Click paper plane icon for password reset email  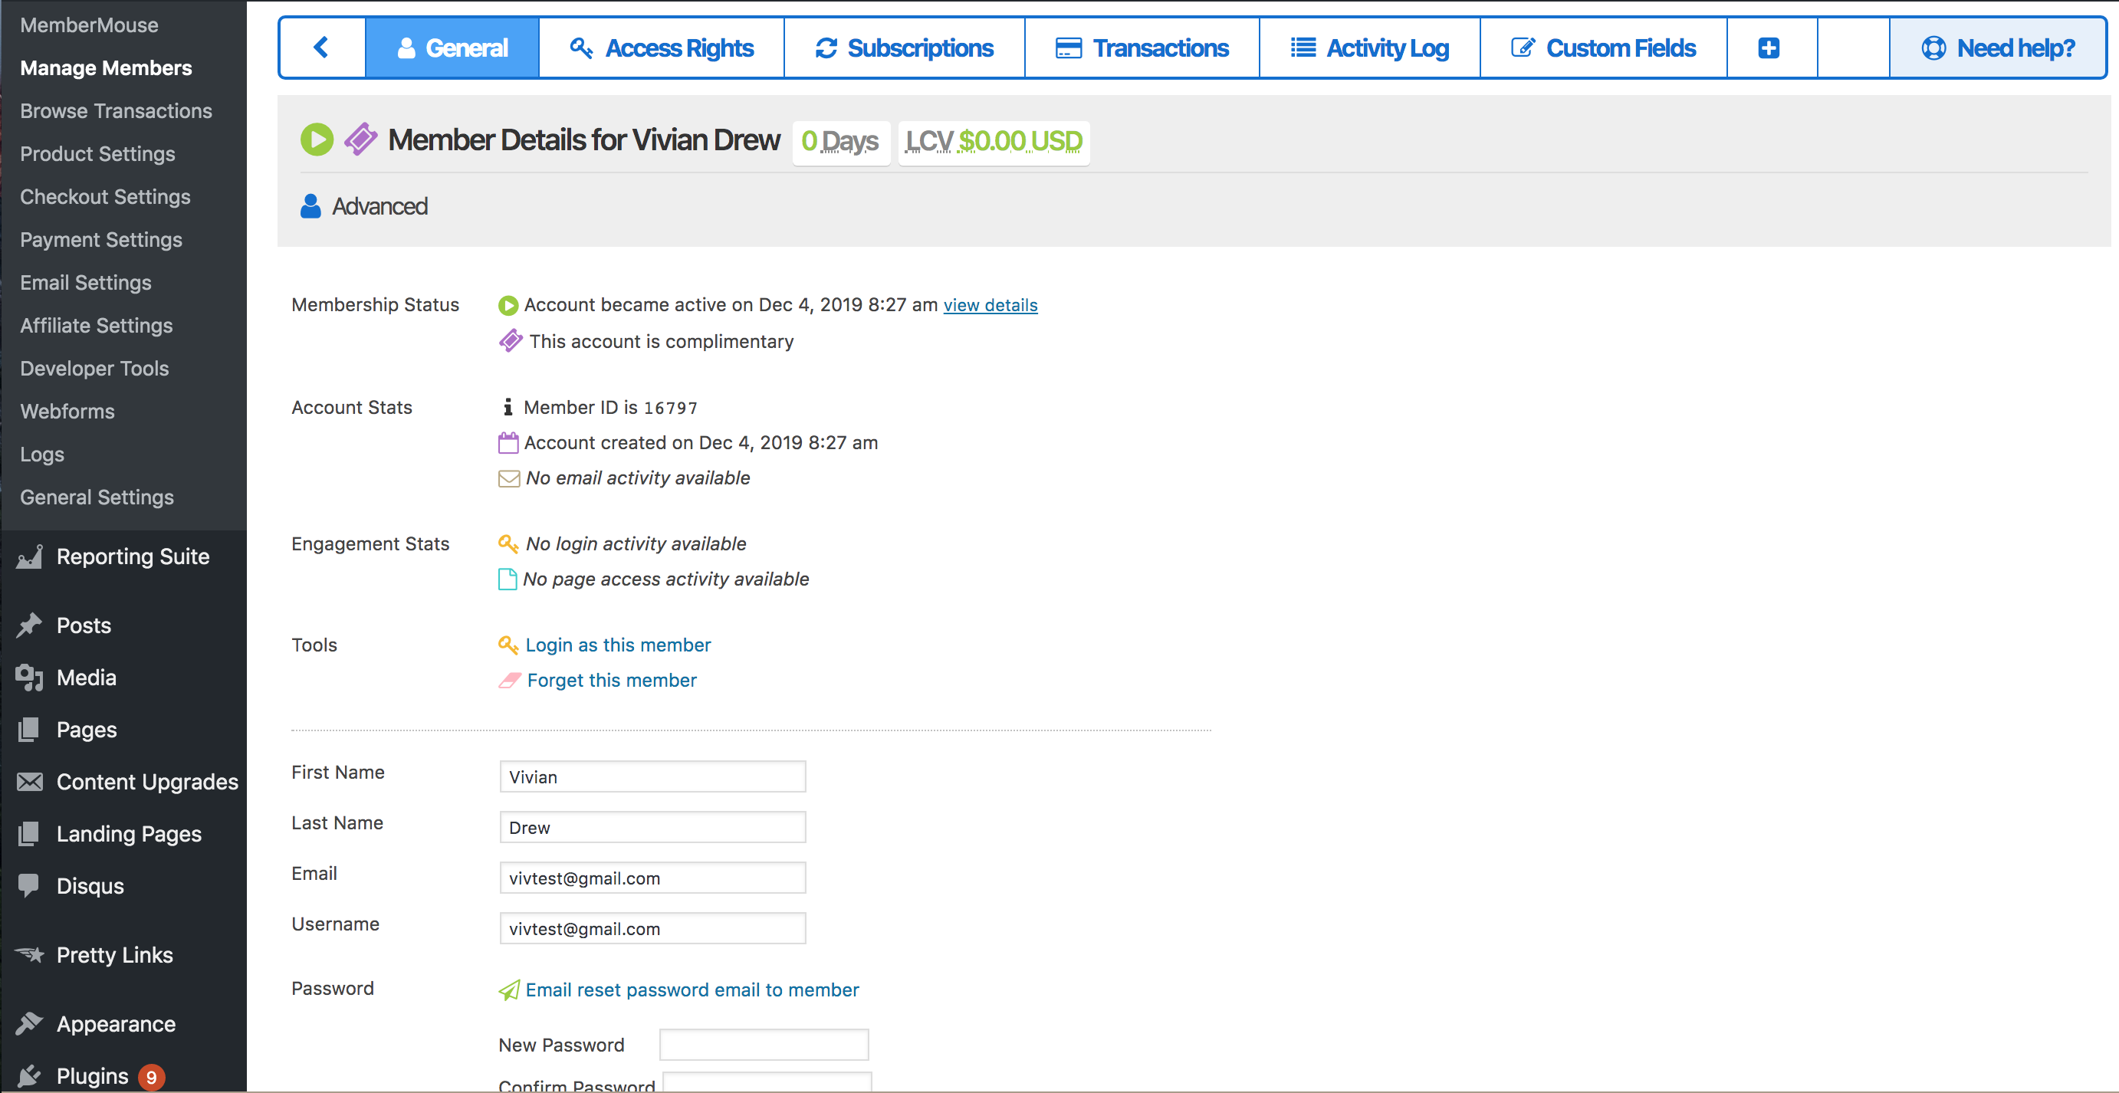coord(509,990)
